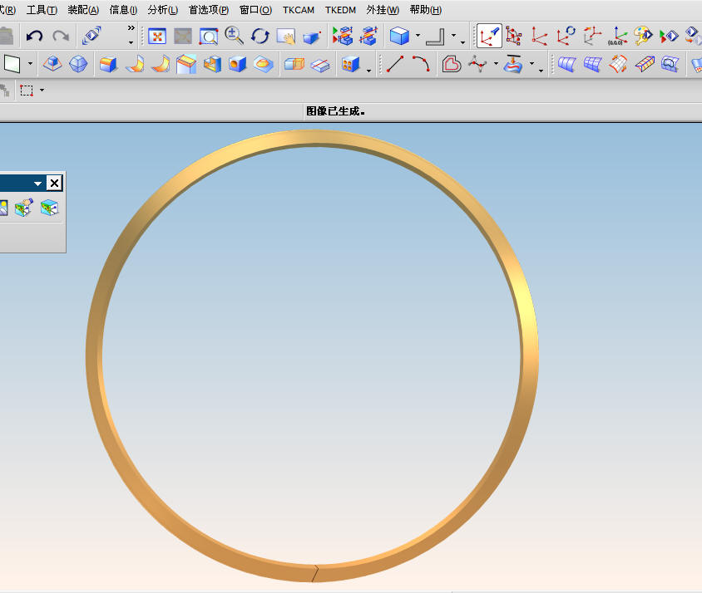This screenshot has width=702, height=593.
Task: Click the shell pocket body icon
Action: 212,64
